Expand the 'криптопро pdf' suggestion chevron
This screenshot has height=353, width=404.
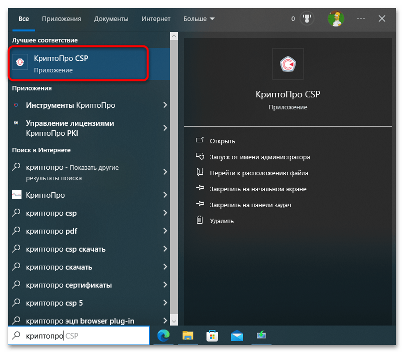pyautogui.click(x=165, y=231)
